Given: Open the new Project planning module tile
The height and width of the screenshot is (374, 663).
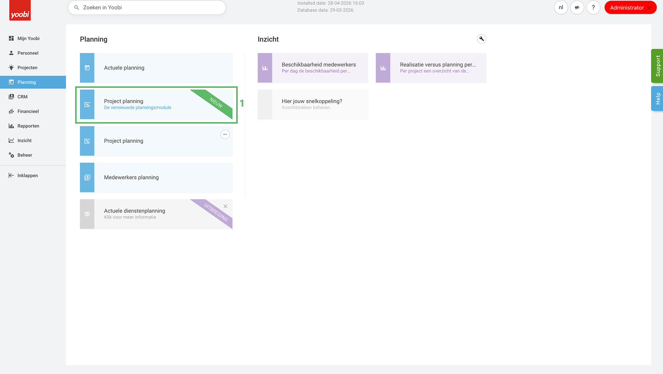Looking at the screenshot, I should click(x=156, y=105).
